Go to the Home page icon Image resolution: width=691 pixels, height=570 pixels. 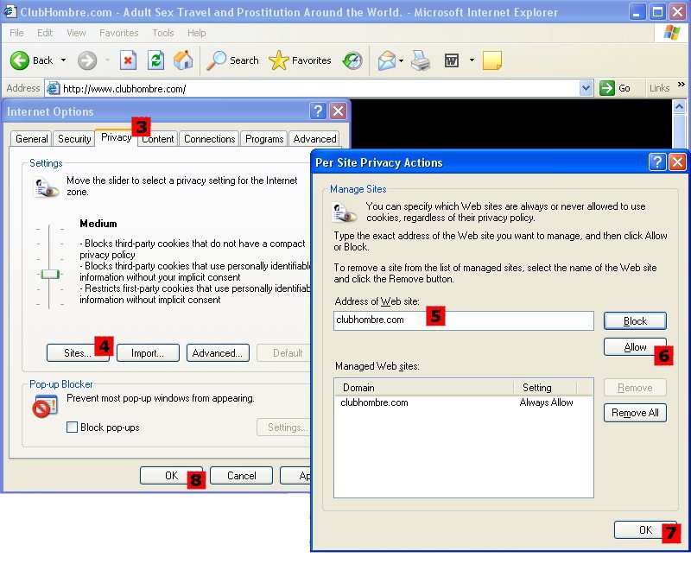point(183,60)
